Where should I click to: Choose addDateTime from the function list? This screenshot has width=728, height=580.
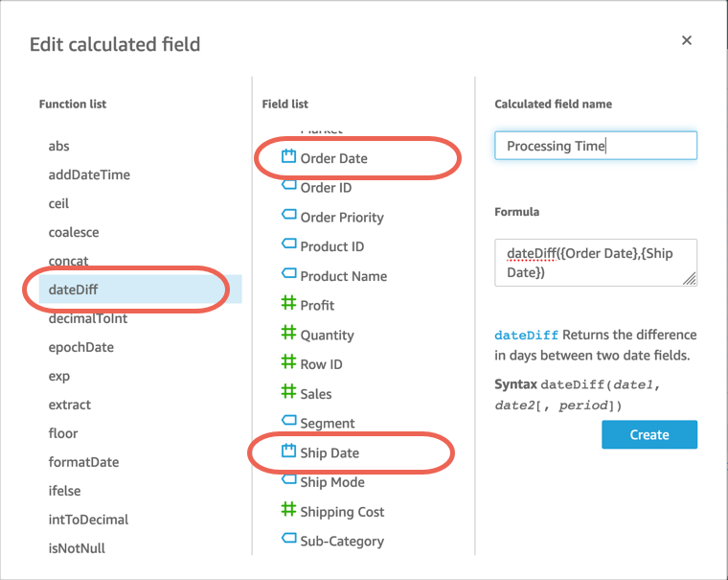pos(89,174)
